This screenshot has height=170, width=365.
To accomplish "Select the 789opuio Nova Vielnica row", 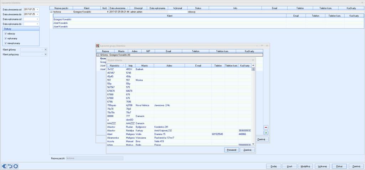I will coord(179,105).
